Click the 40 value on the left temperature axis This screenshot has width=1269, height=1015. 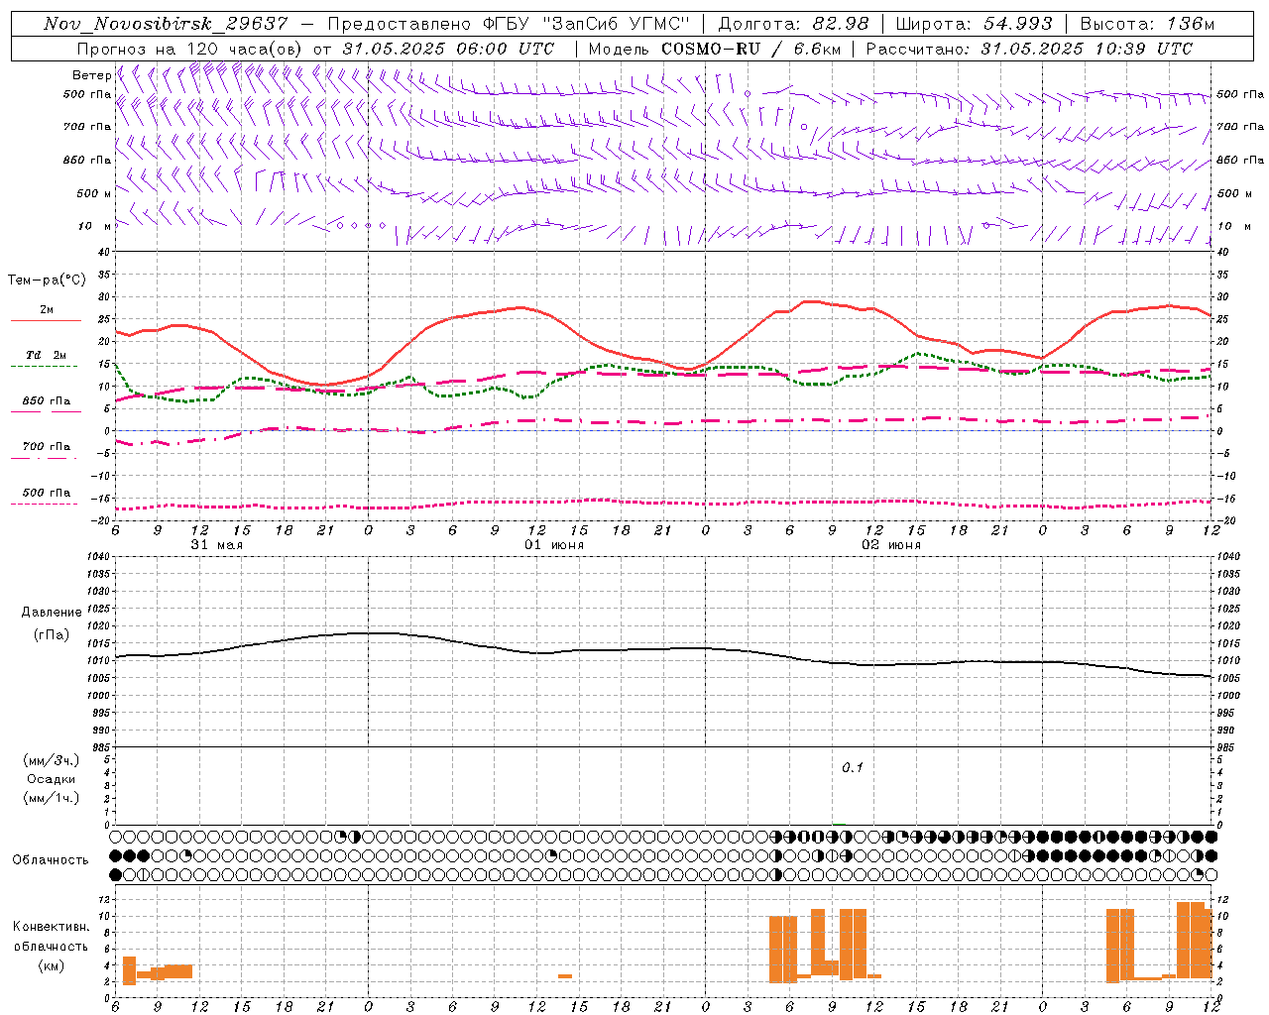pos(105,252)
